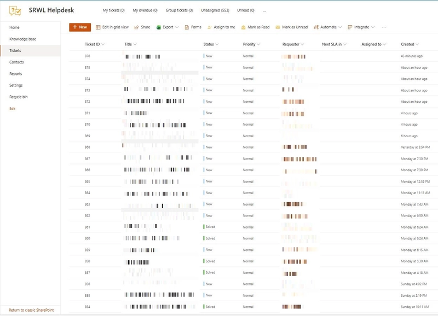Select the My overdue (0) view

coord(145,10)
